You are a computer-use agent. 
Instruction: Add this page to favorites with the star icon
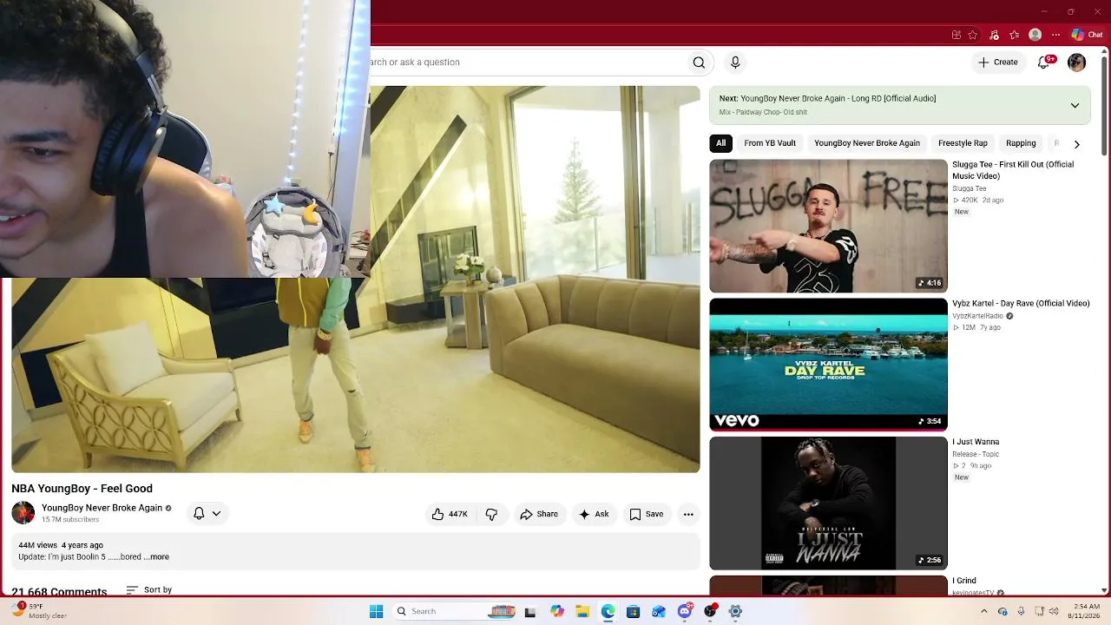973,36
